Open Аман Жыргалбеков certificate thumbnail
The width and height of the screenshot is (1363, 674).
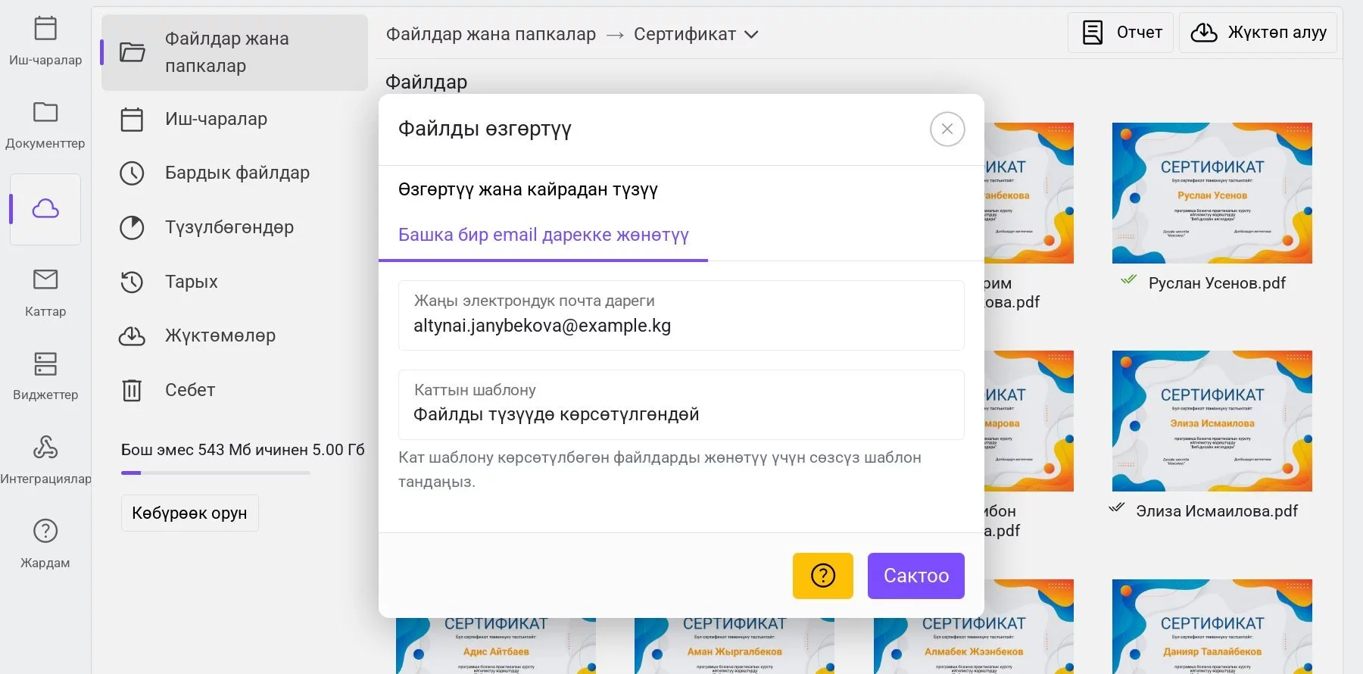735,645
